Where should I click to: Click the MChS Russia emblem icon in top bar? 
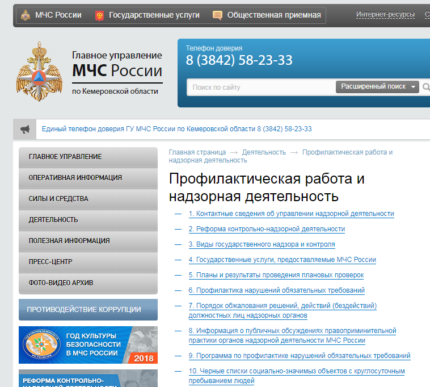tap(25, 15)
